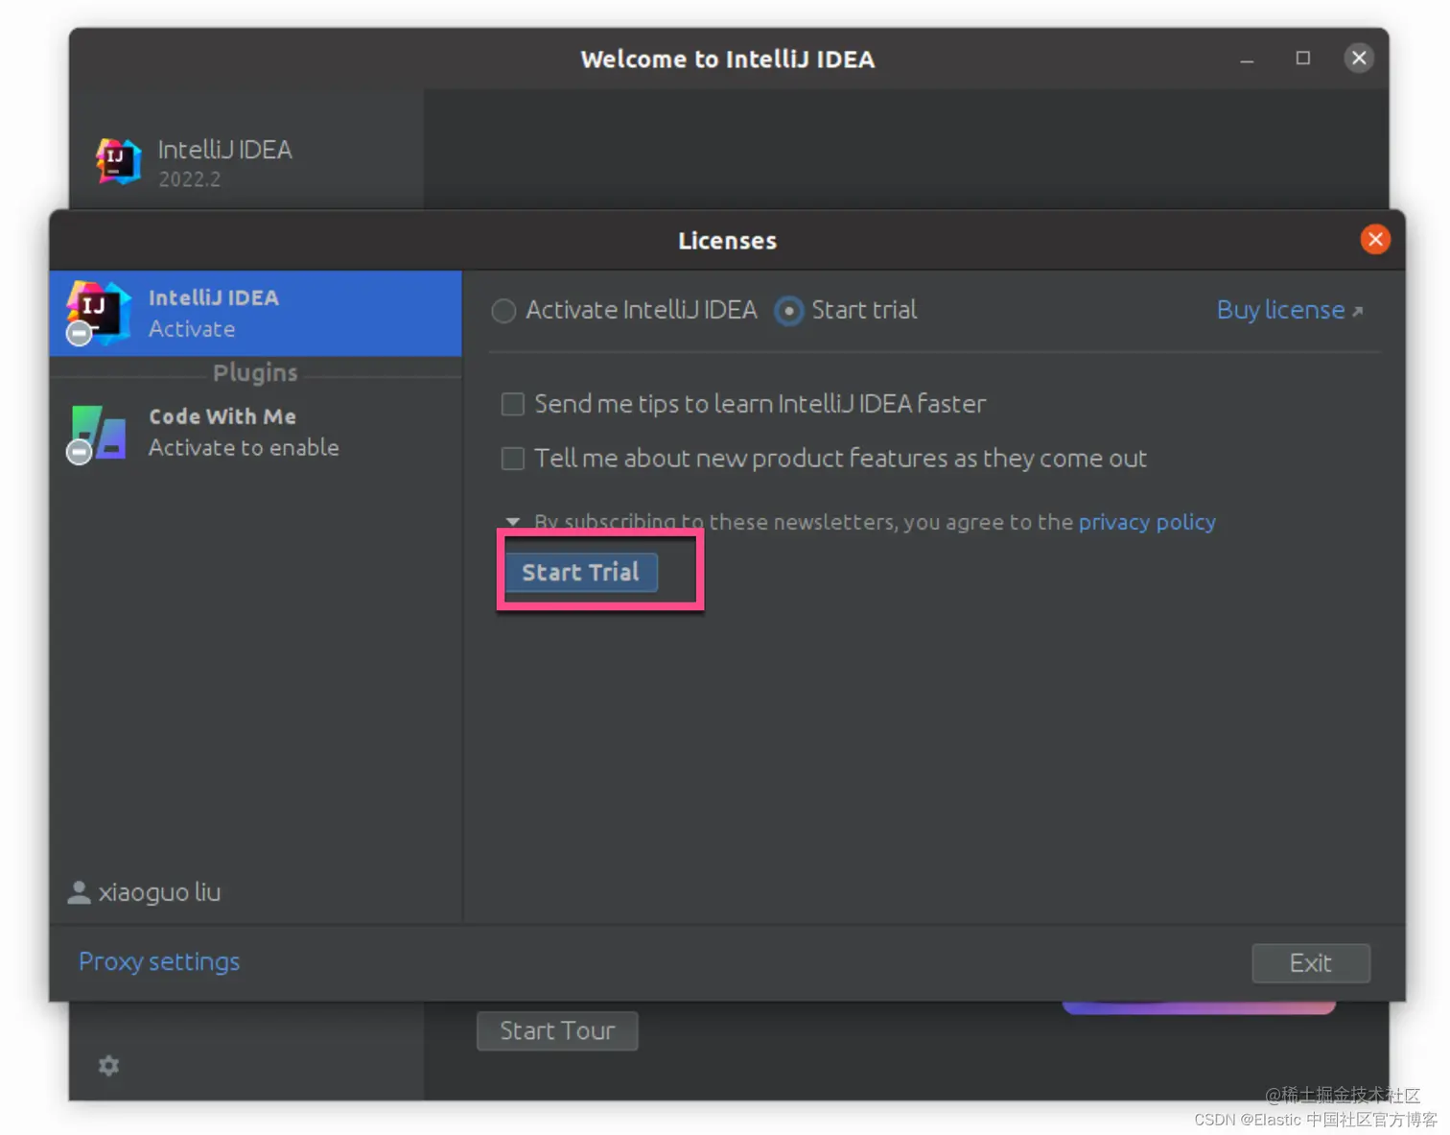Select the Start trial radio button
1450x1135 pixels.
[x=787, y=311]
